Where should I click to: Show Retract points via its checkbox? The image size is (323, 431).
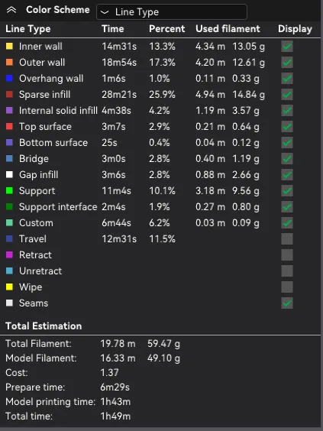point(287,254)
